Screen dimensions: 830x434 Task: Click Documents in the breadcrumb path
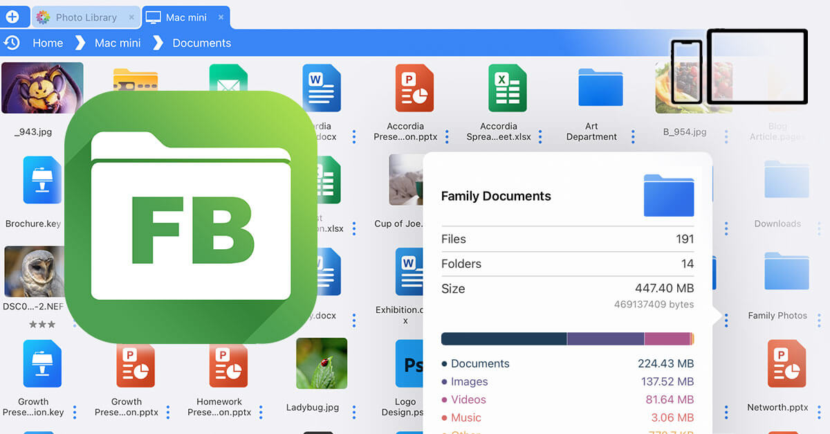click(x=202, y=43)
